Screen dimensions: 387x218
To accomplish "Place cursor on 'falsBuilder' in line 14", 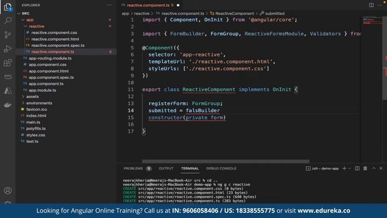I will [x=203, y=110].
